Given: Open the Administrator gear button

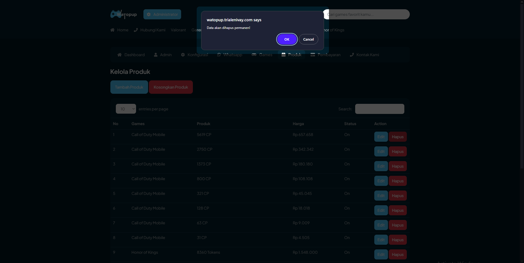Looking at the screenshot, I should [x=162, y=14].
